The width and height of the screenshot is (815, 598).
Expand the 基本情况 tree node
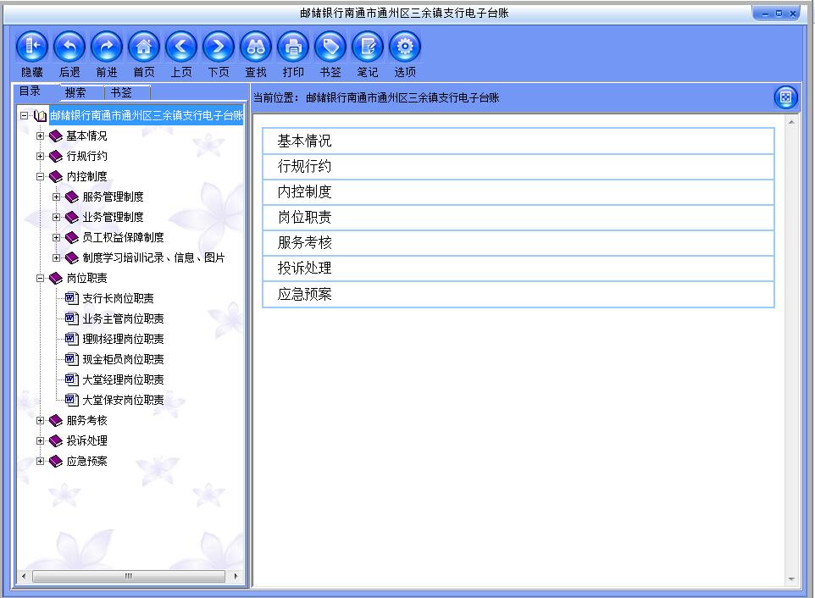40,136
